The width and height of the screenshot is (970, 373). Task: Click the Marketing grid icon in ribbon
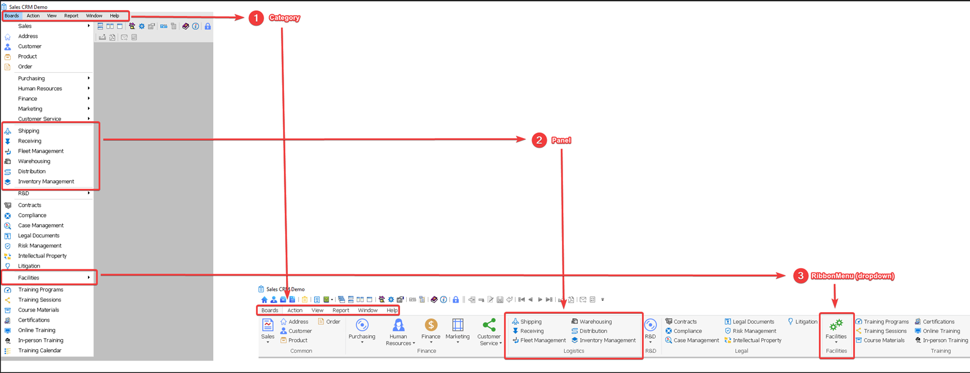pos(458,326)
